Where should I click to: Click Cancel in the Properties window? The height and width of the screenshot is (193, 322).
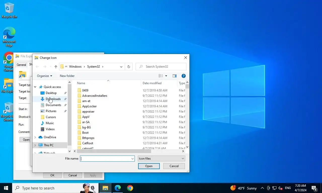click(x=73, y=175)
